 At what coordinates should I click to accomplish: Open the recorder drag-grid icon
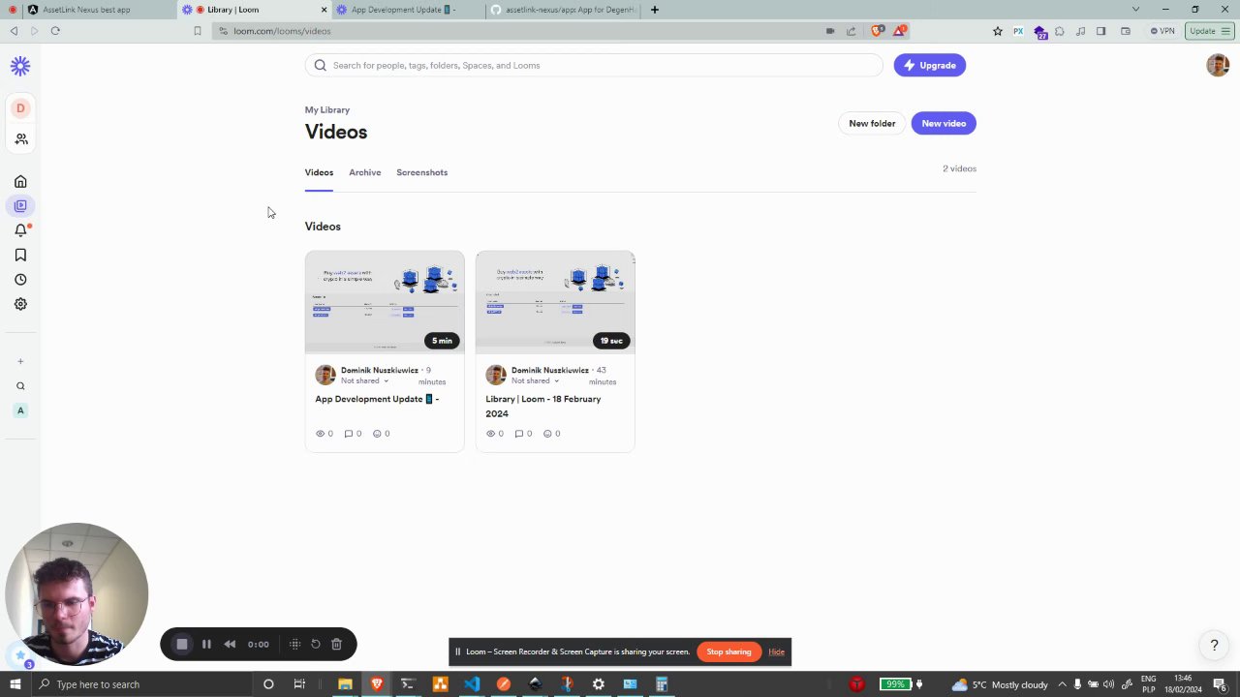(294, 645)
